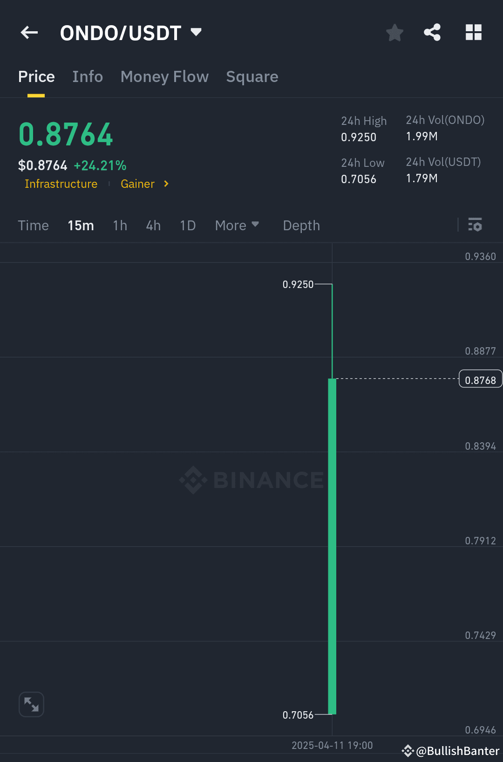The image size is (503, 762).
Task: Open the Time interval selector
Action: pos(33,225)
